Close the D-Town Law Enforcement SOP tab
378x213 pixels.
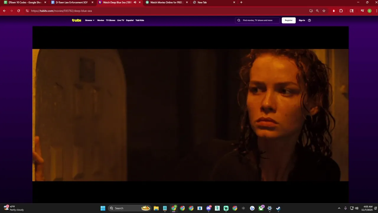tap(92, 2)
